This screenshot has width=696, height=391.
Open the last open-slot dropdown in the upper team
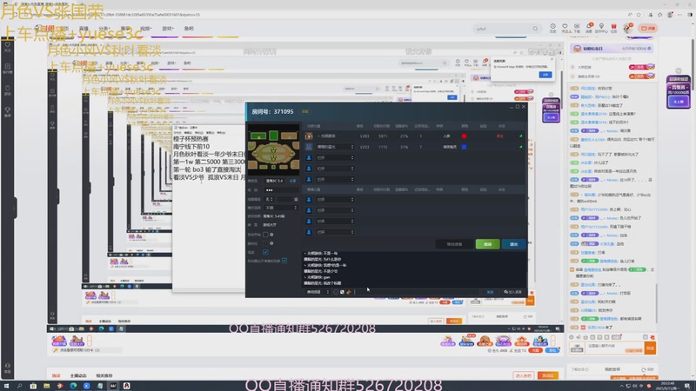point(335,180)
